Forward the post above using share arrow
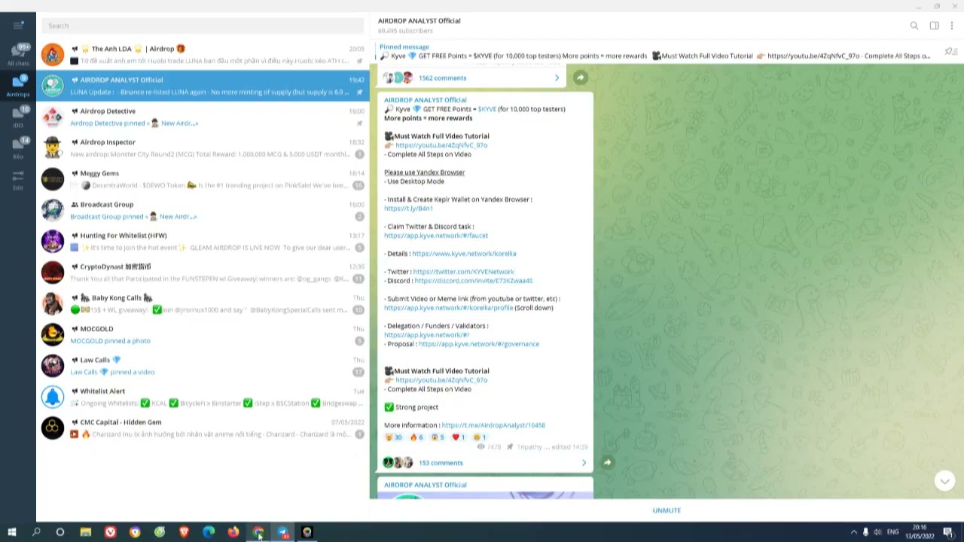Viewport: 964px width, 542px height. point(581,78)
